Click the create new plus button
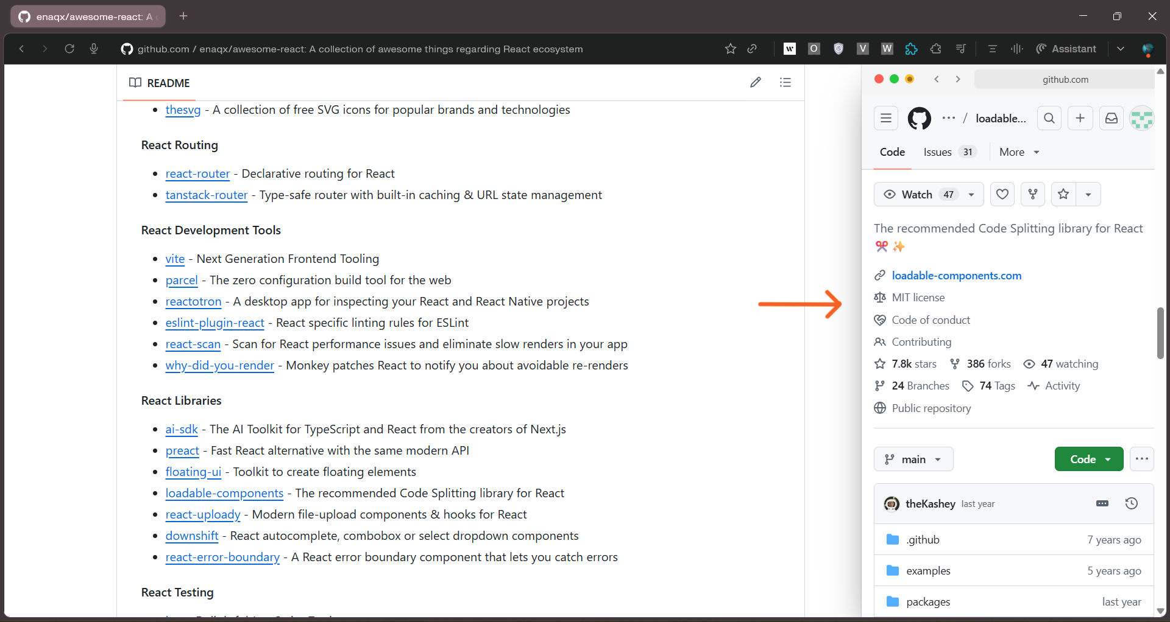This screenshot has width=1170, height=622. click(1080, 118)
